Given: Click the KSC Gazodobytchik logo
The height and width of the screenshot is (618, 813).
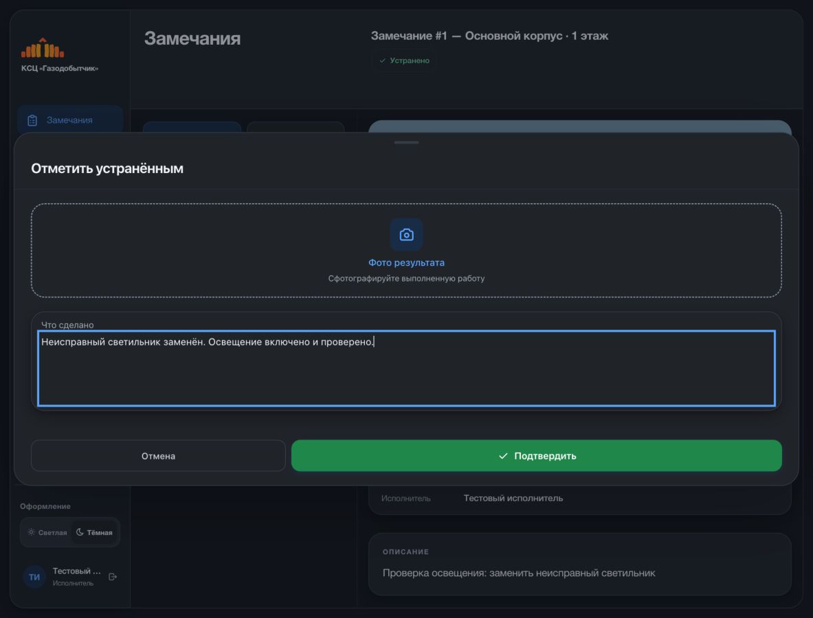Looking at the screenshot, I should tap(43, 47).
